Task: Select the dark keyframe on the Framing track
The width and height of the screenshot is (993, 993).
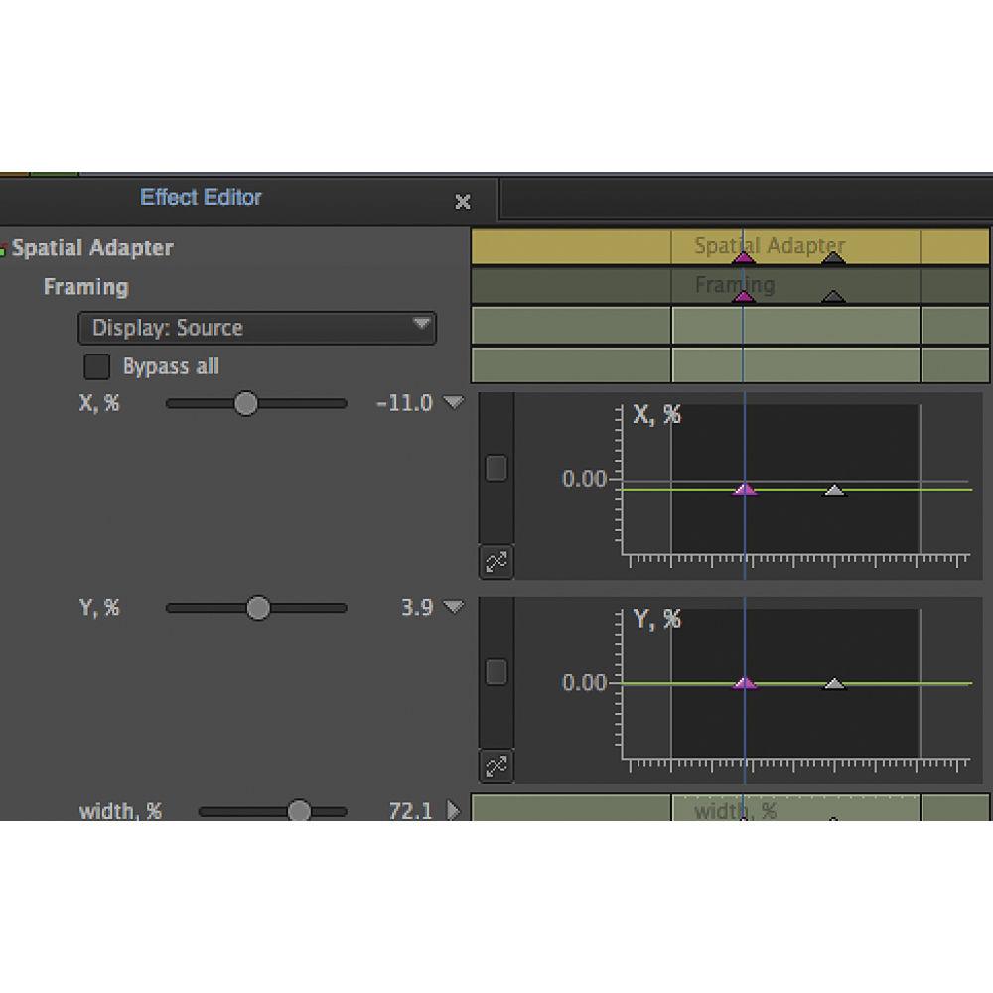Action: pyautogui.click(x=832, y=294)
